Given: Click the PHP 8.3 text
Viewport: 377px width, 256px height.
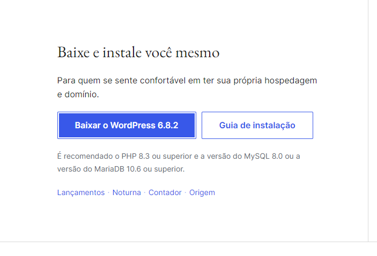Looking at the screenshot, I should point(135,156).
